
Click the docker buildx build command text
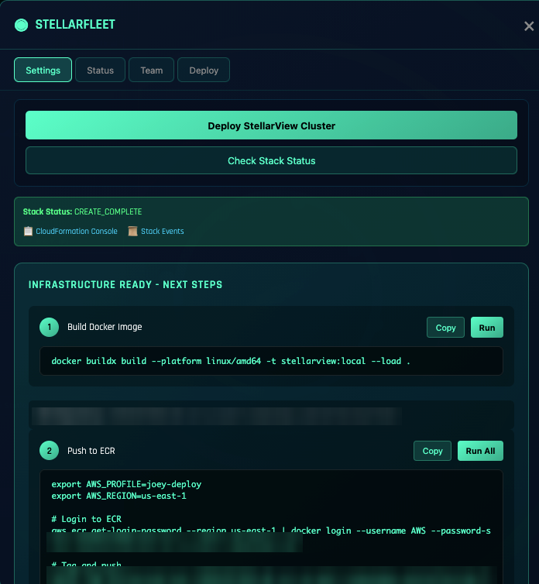click(231, 361)
